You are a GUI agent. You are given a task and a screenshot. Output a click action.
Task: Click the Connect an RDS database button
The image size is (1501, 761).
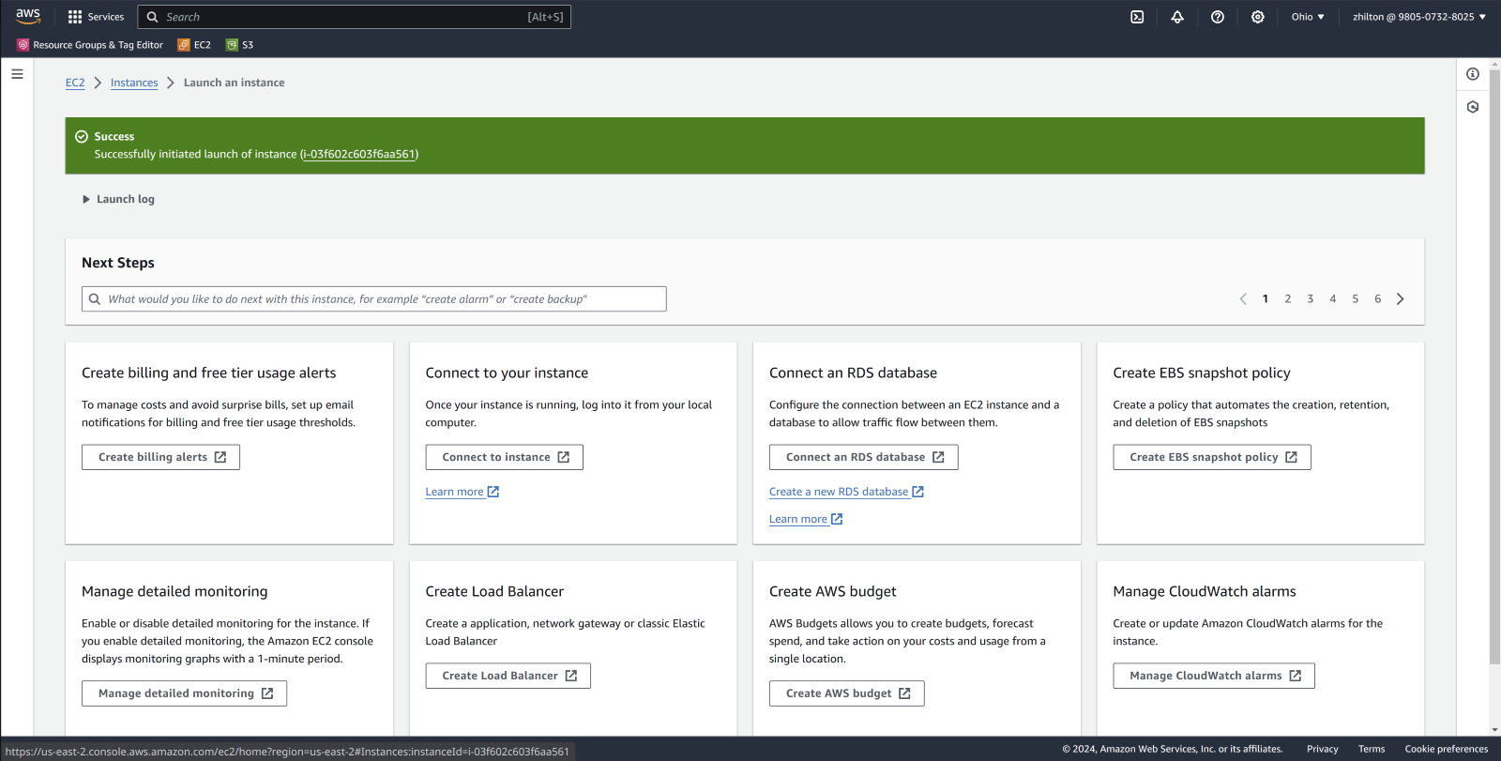864,457
